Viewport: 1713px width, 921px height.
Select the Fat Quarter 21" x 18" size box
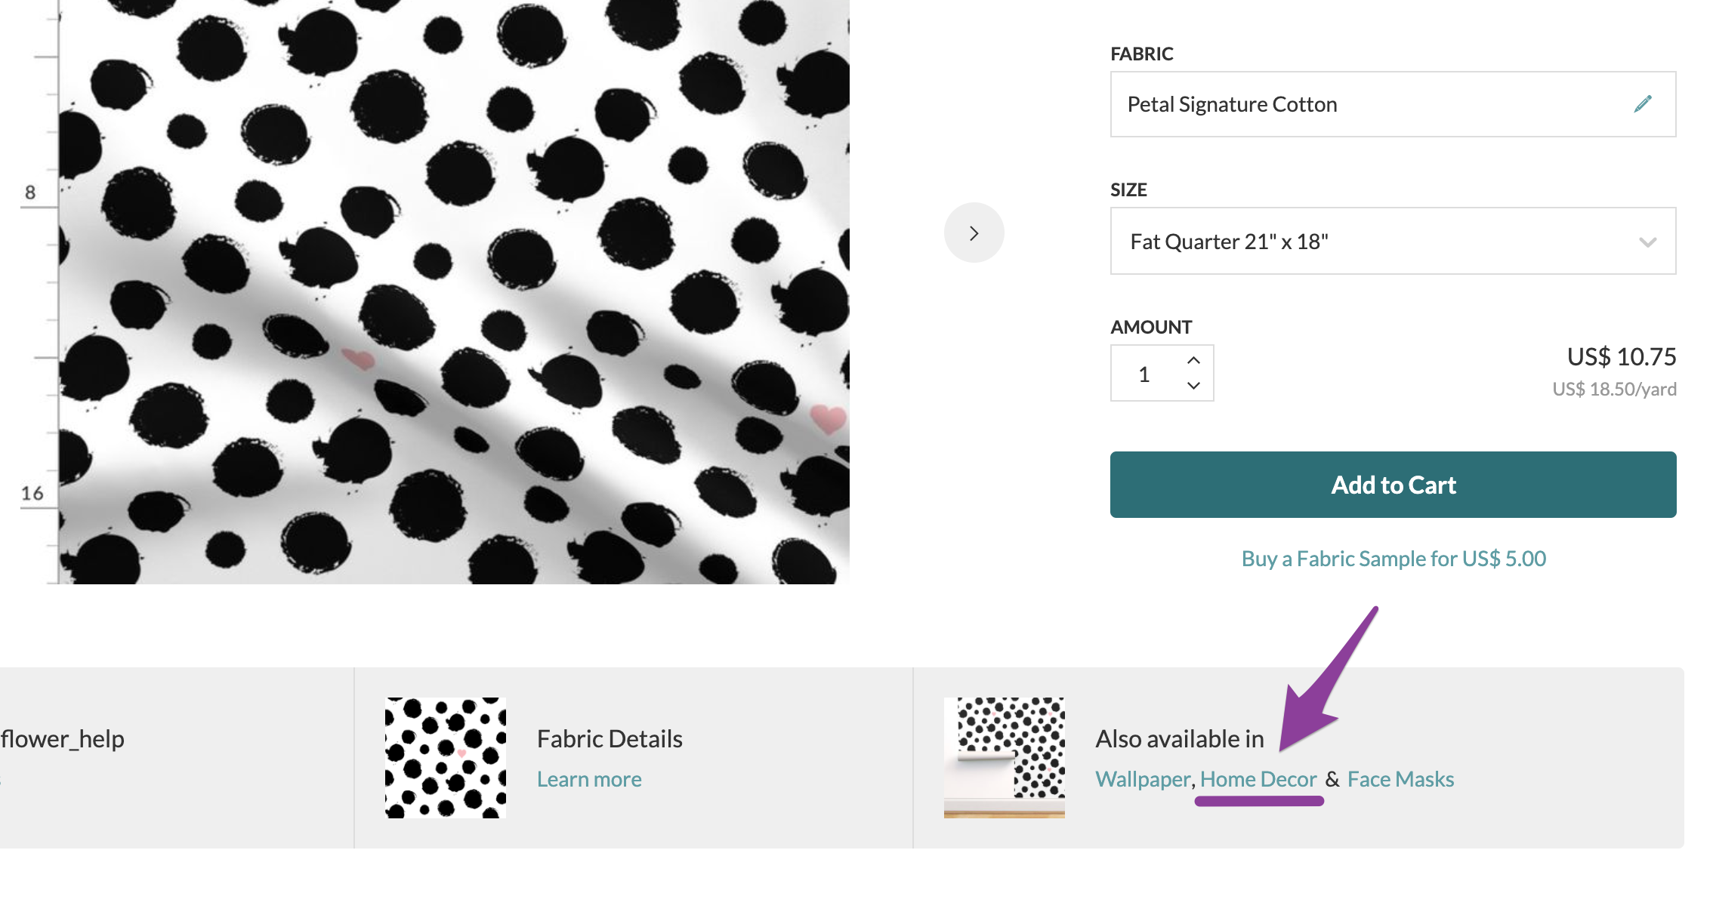click(1393, 241)
